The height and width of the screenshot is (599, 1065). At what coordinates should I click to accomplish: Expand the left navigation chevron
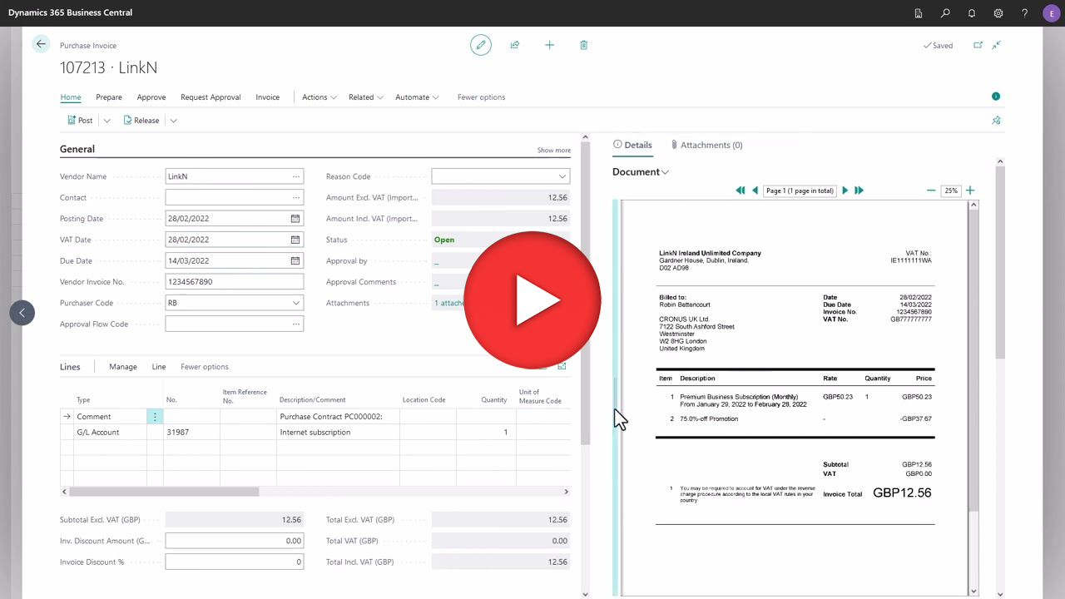[x=22, y=313]
